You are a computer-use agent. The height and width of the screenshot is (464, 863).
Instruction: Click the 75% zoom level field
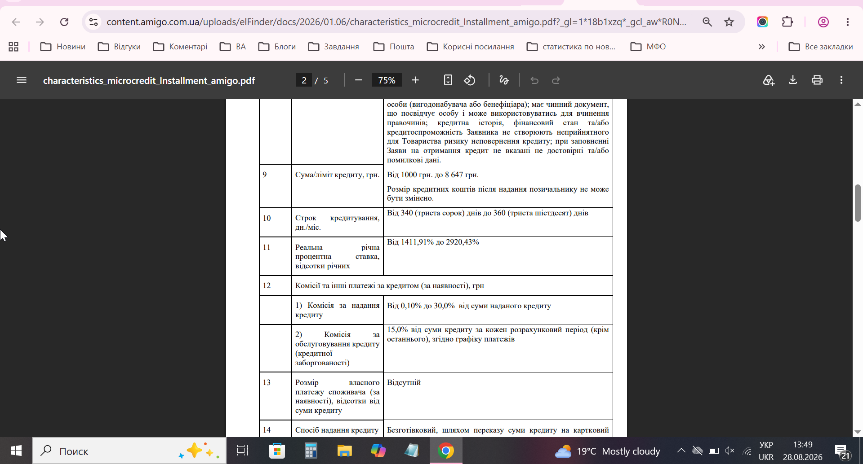pyautogui.click(x=387, y=80)
